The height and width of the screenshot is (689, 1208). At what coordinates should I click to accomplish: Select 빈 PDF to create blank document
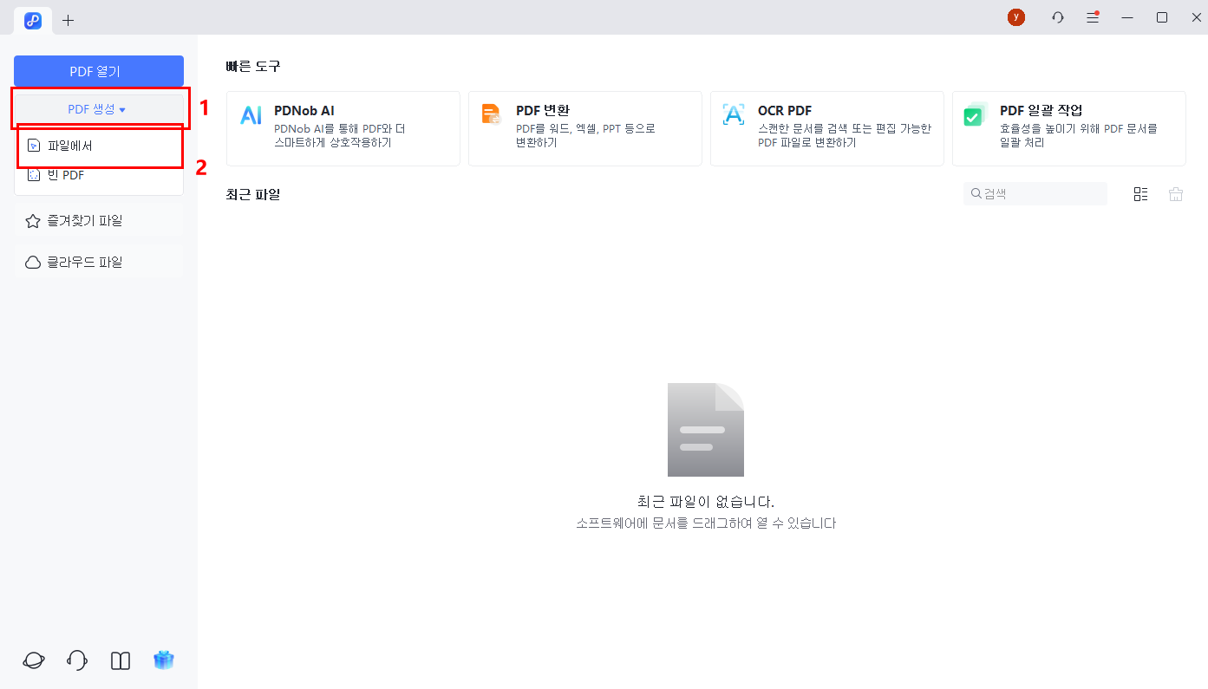coord(99,174)
